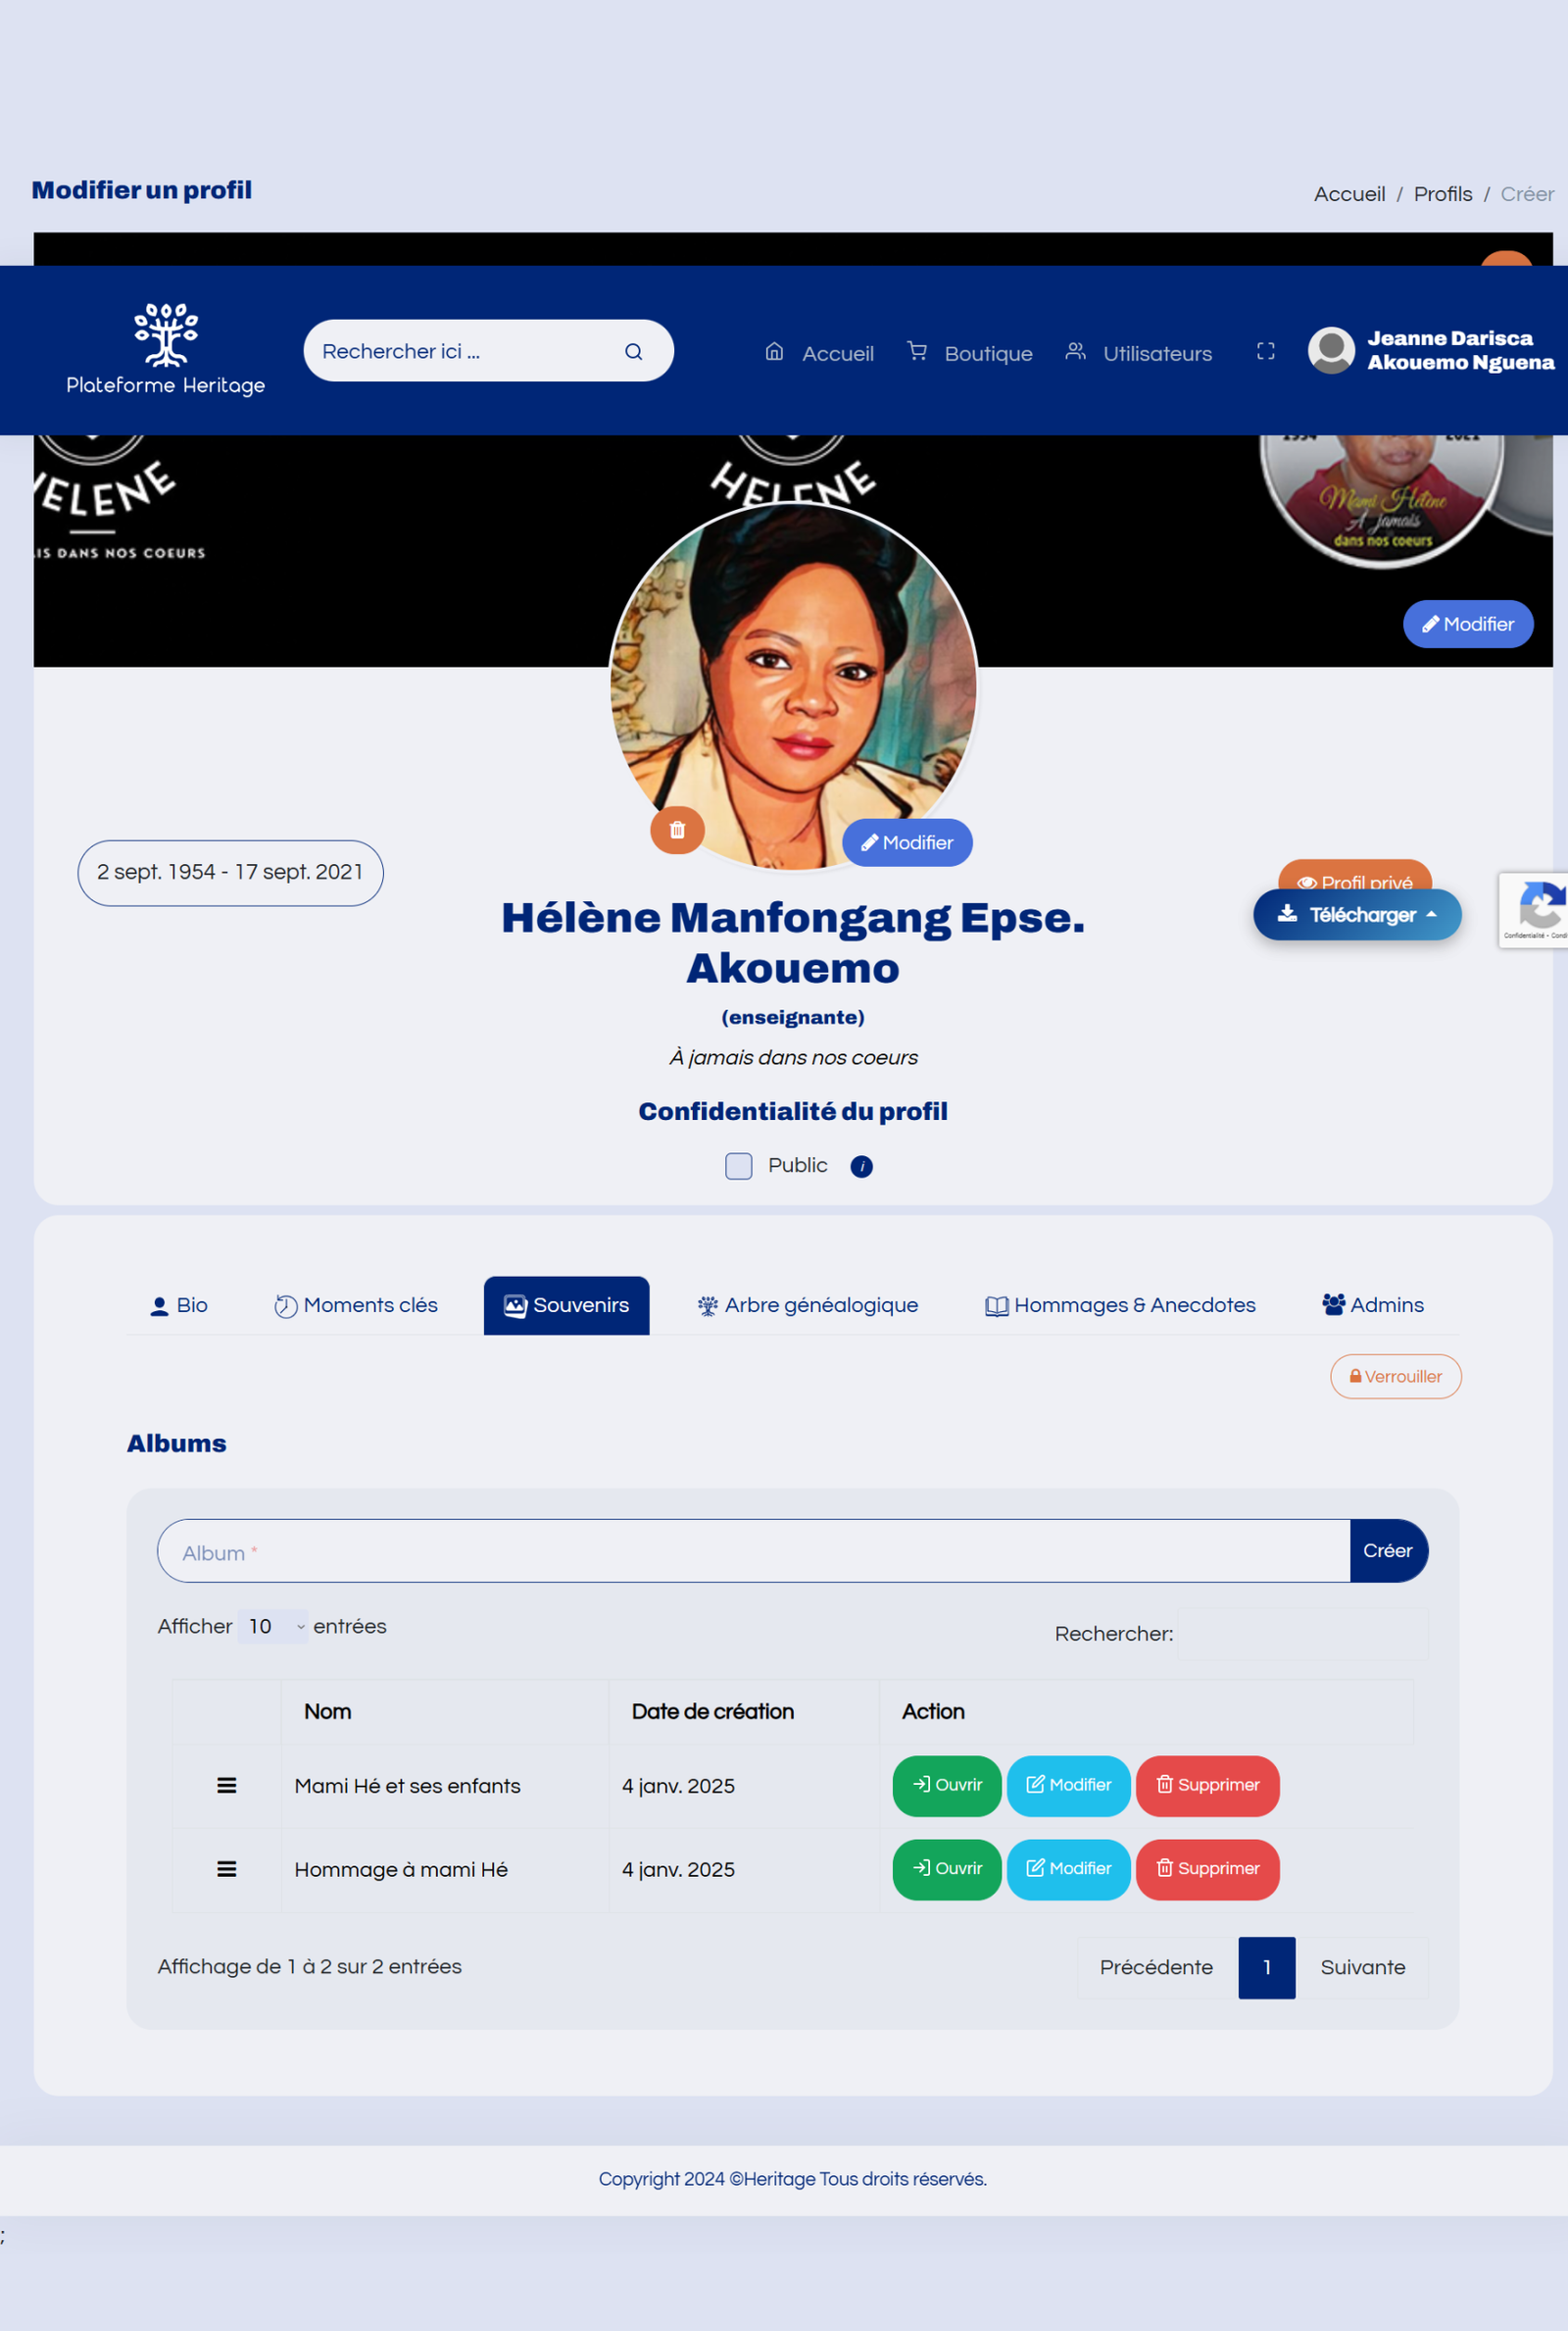This screenshot has width=1568, height=2331.
Task: Click the orange trash icon on profile photo
Action: [x=677, y=830]
